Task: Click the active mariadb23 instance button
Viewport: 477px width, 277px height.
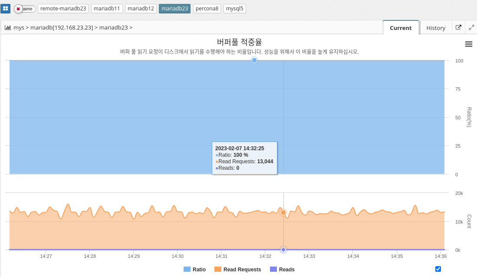Action: tap(174, 9)
